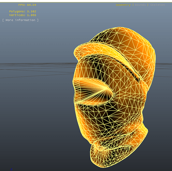Select the Polygons: 3.382 count
Viewport: 172px width, 171px height.
click(23, 11)
